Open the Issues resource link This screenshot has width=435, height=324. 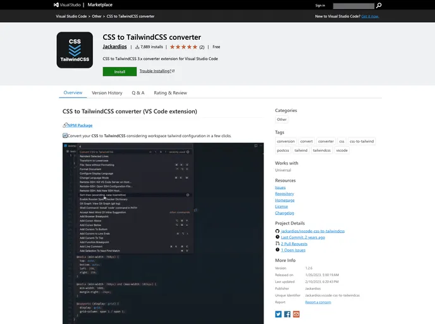click(x=280, y=187)
